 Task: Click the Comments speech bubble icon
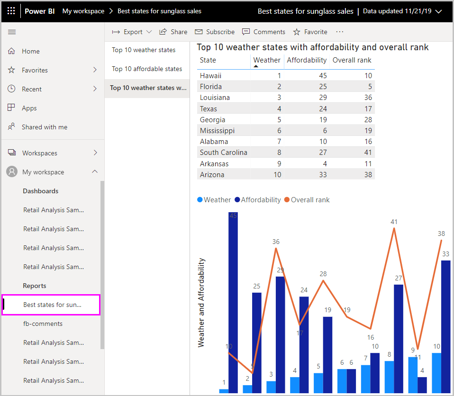(x=246, y=32)
